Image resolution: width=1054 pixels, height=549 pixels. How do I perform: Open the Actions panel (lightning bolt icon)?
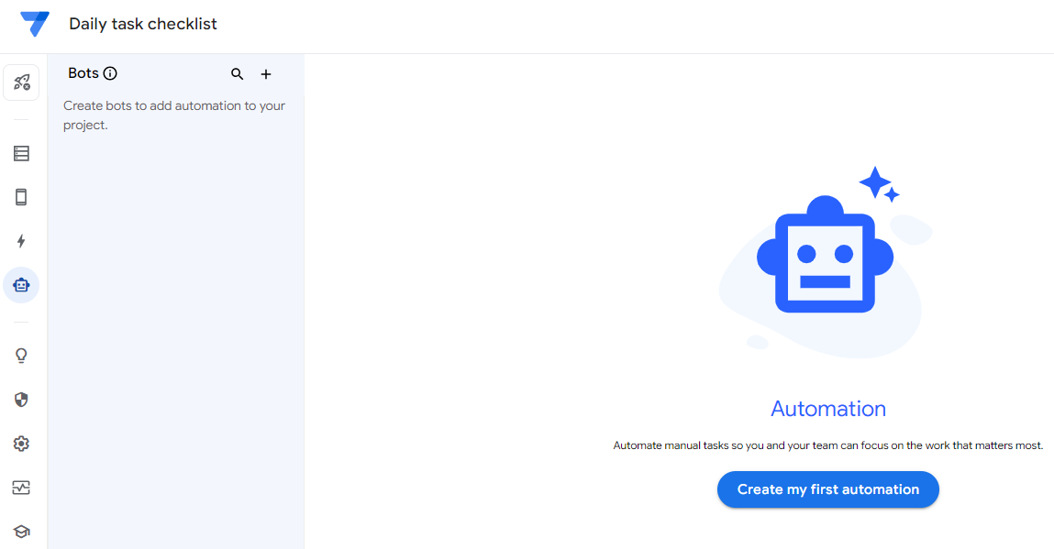tap(21, 241)
